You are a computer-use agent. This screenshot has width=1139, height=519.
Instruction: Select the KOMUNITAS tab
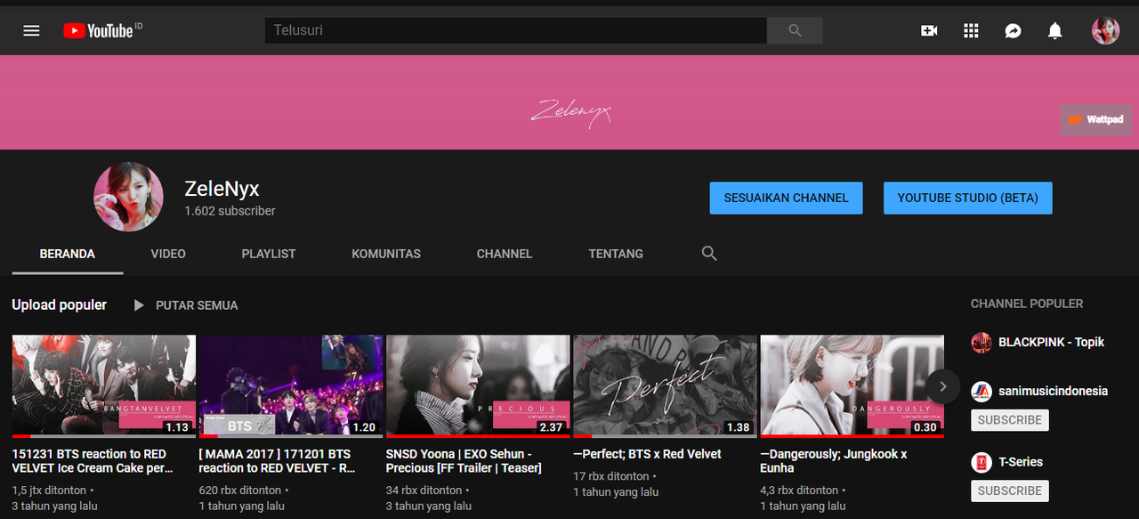386,254
